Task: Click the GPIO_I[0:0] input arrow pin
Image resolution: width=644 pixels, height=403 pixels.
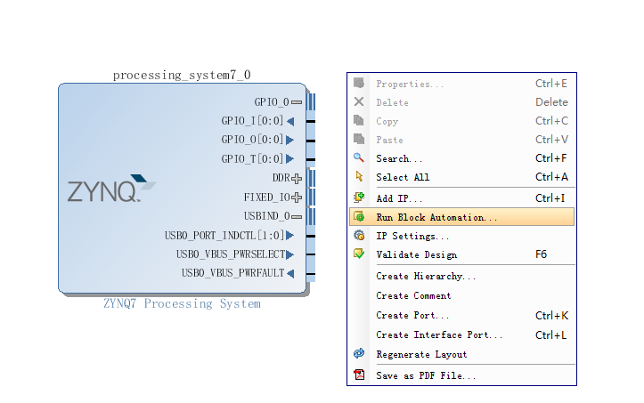Action: [290, 121]
